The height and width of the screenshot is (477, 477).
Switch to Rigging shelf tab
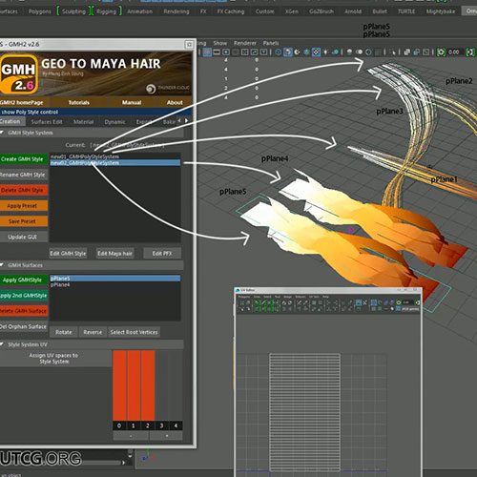point(106,11)
